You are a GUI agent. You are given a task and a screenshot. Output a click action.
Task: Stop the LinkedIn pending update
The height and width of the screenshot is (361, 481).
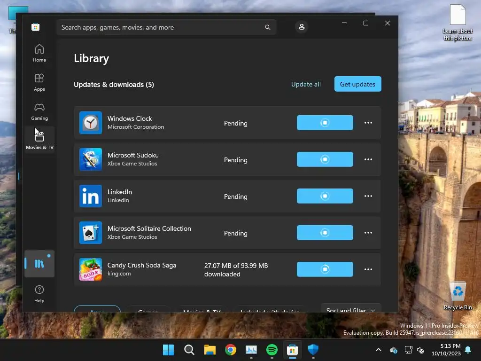325,196
